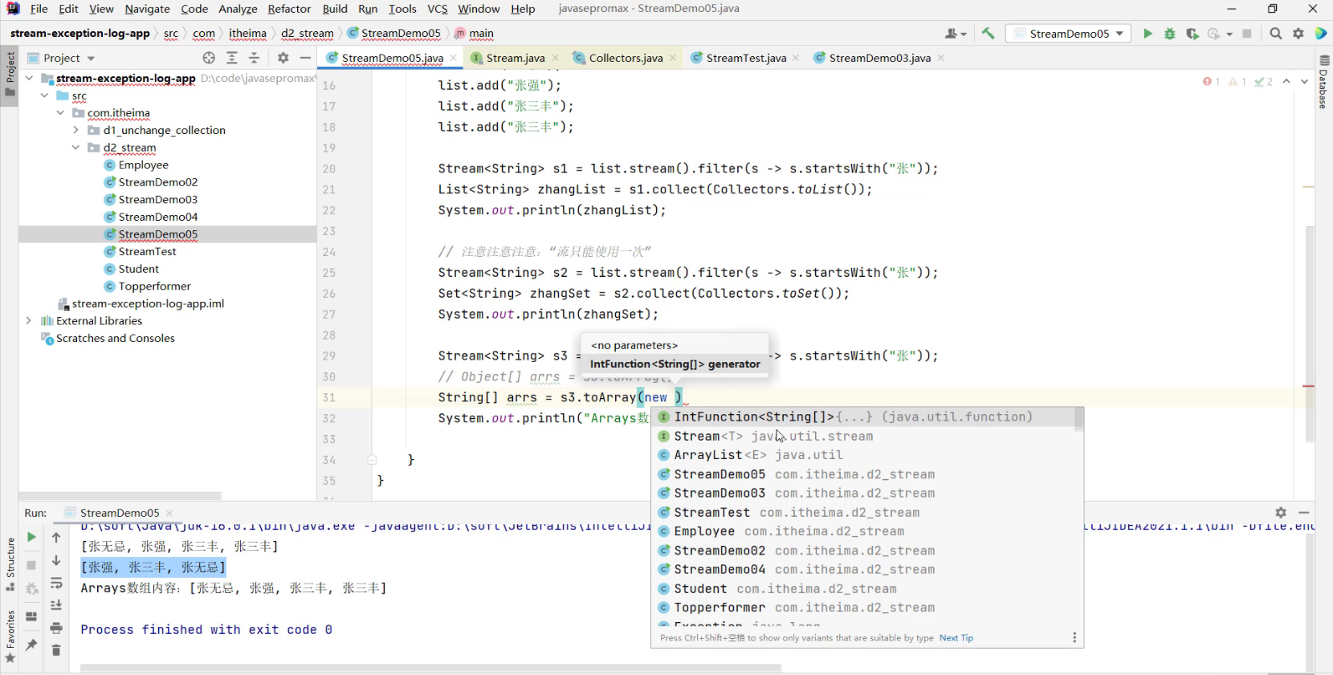Image resolution: width=1333 pixels, height=675 pixels.
Task: Open the VCS menu
Action: coord(438,9)
